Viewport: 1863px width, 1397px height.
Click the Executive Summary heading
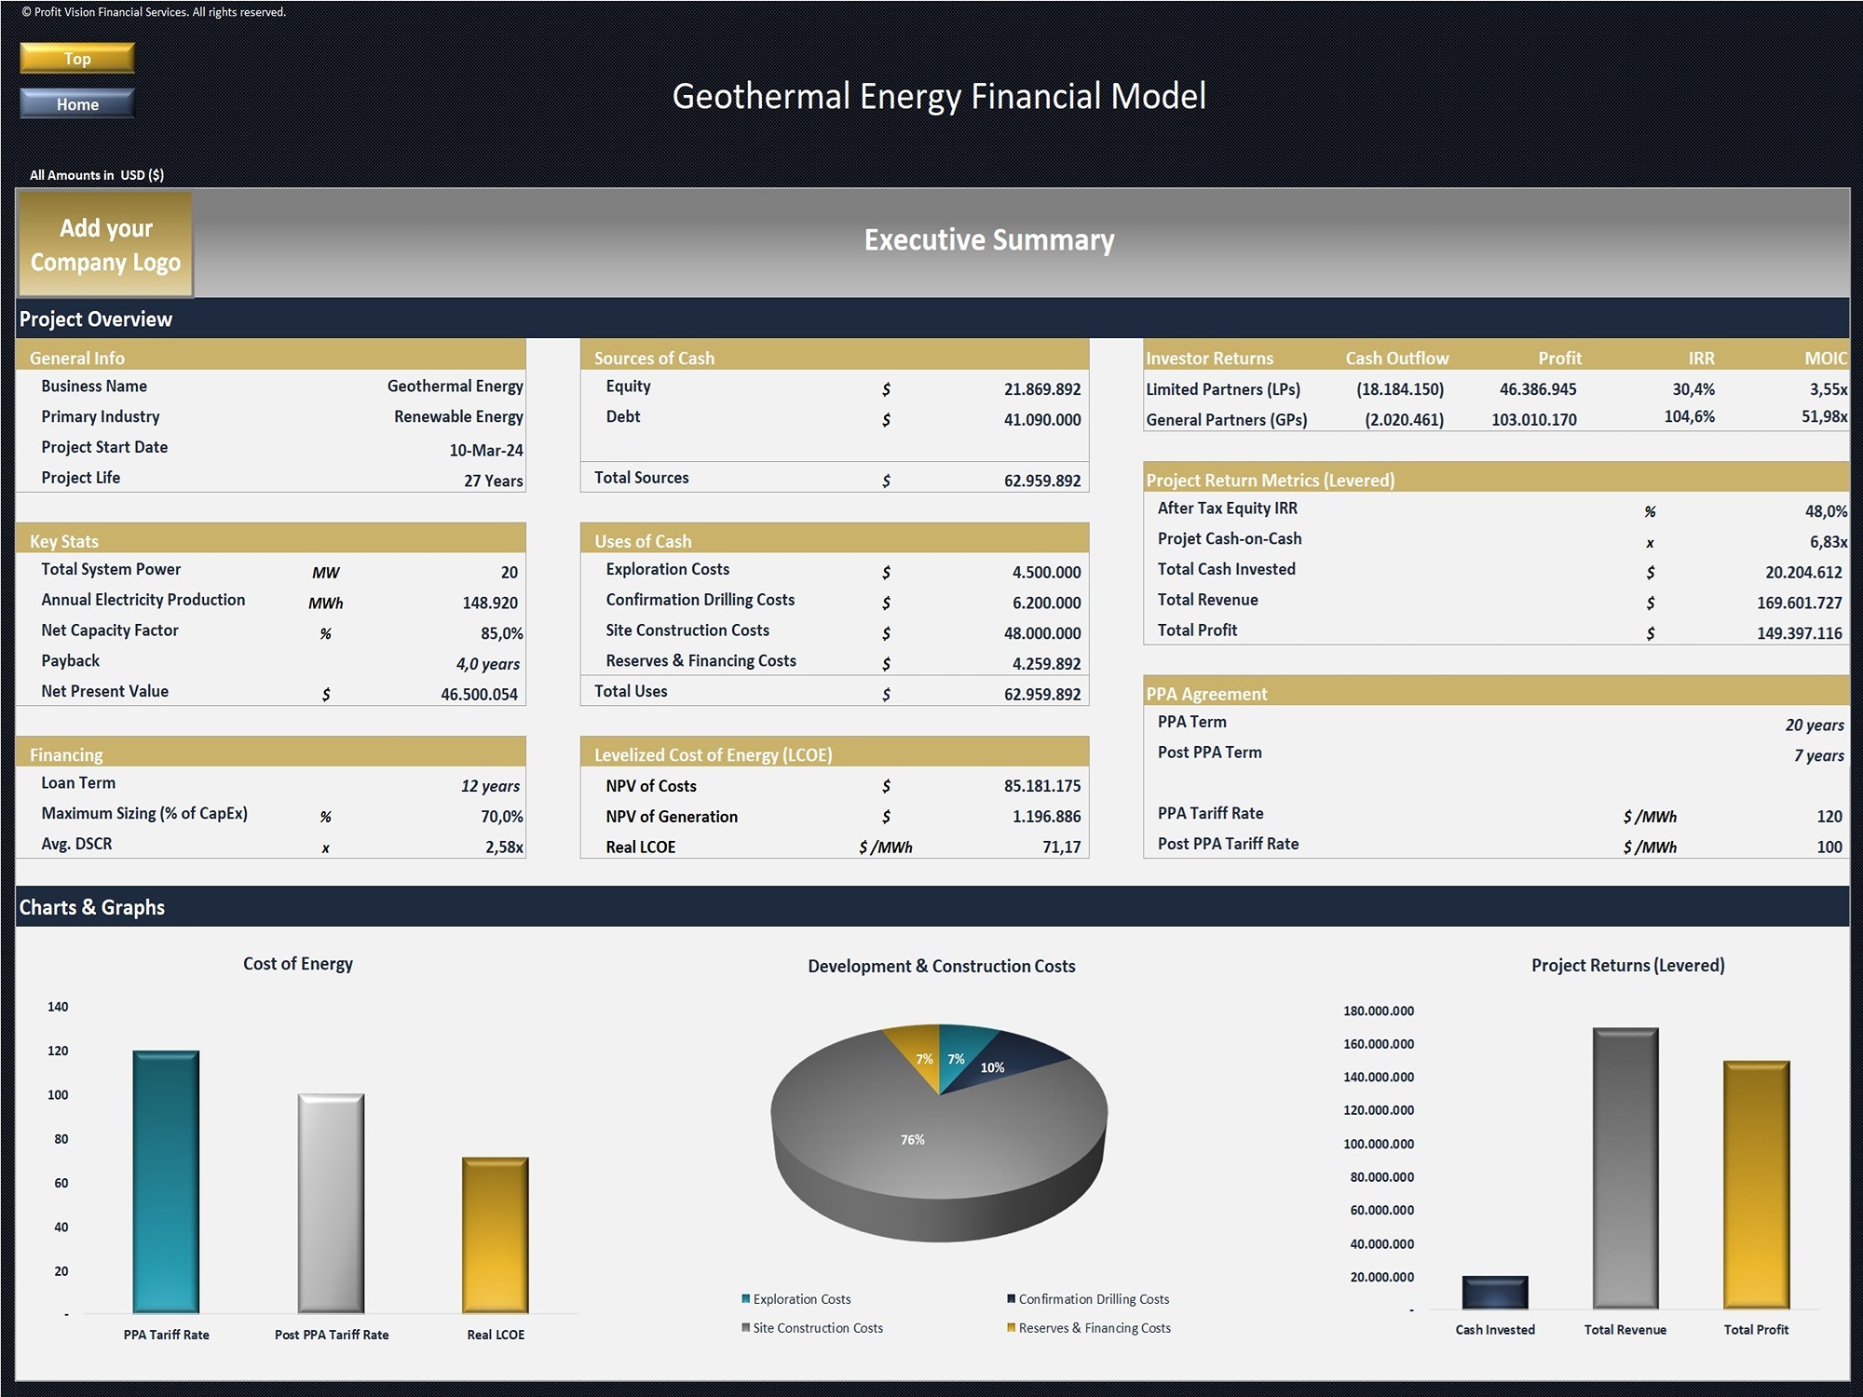click(x=989, y=239)
